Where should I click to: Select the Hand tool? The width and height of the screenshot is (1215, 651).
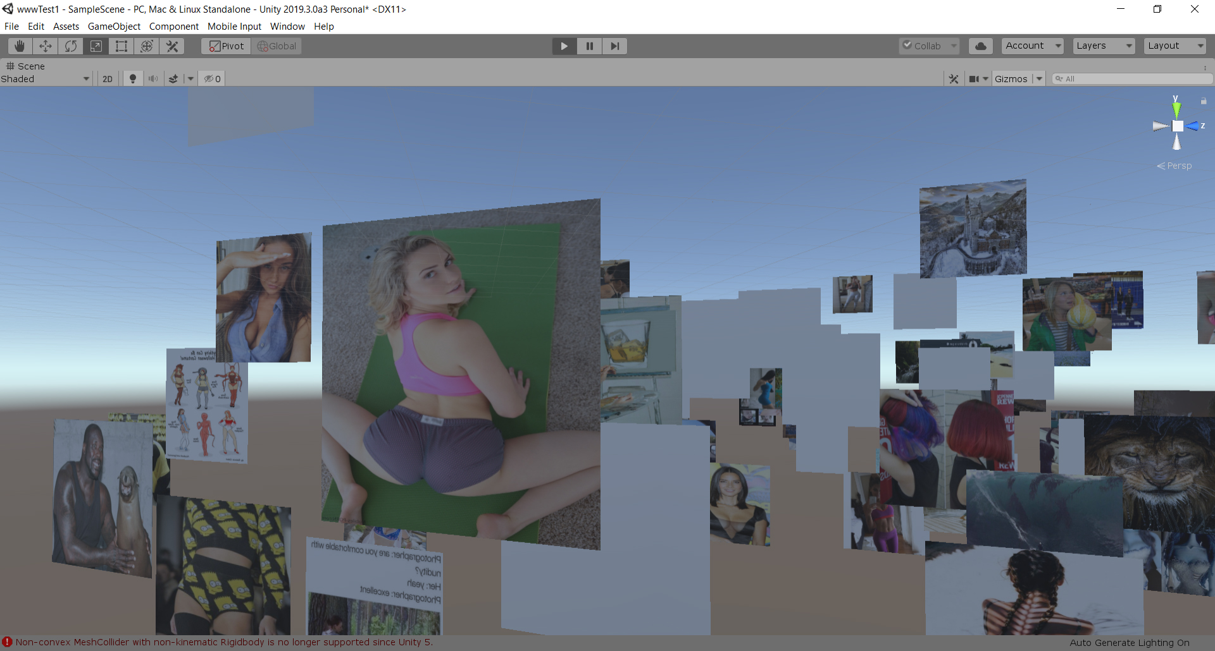coord(20,46)
